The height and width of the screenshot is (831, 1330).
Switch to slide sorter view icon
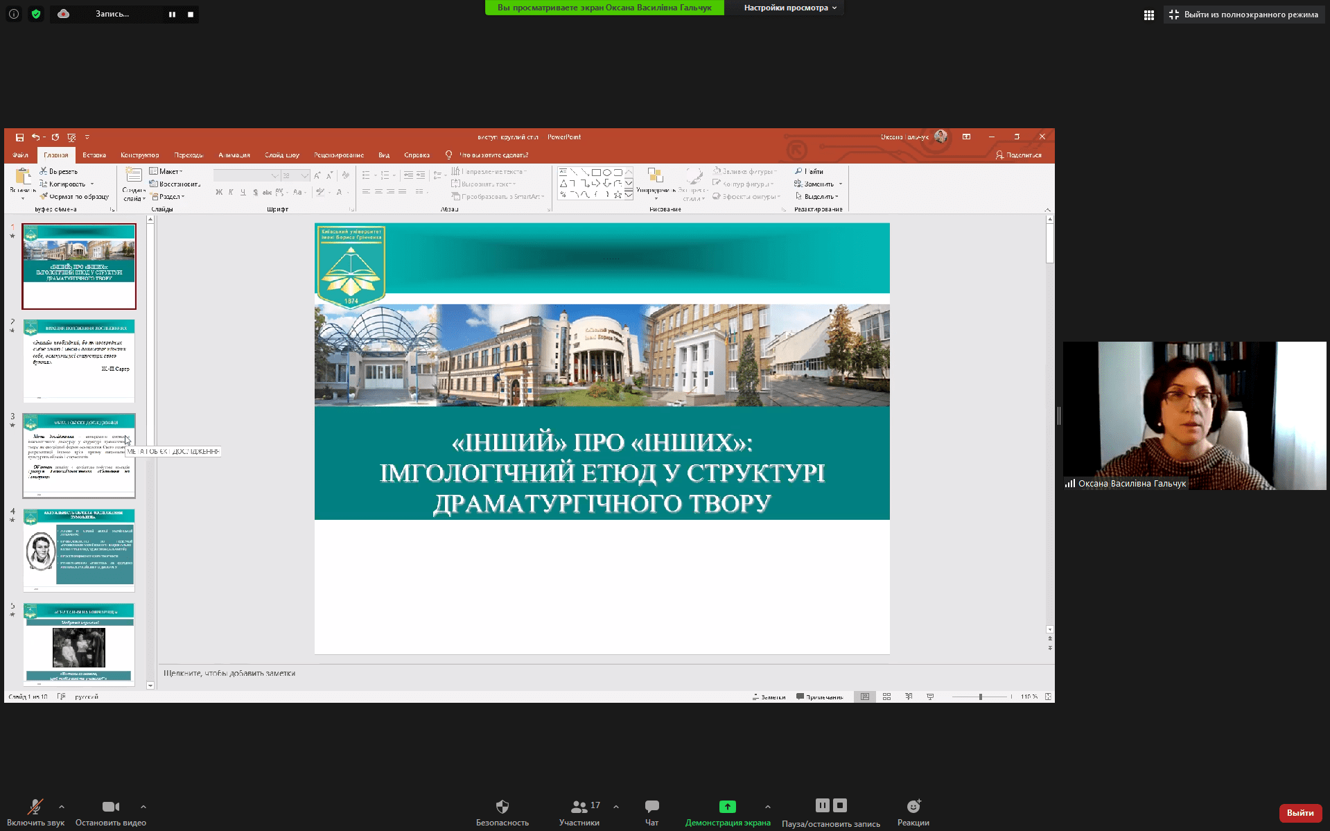tap(886, 697)
